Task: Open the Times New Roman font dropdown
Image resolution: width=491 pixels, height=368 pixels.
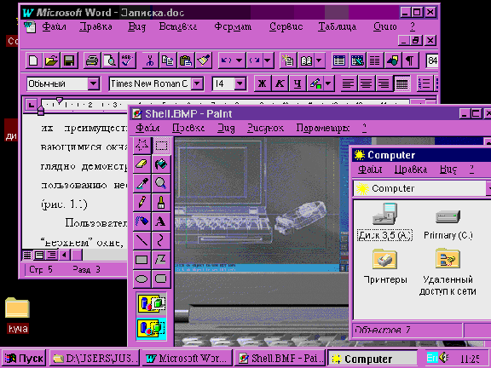Action: pos(197,83)
